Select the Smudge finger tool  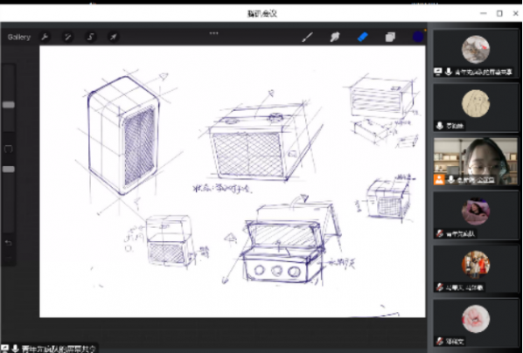pos(335,37)
